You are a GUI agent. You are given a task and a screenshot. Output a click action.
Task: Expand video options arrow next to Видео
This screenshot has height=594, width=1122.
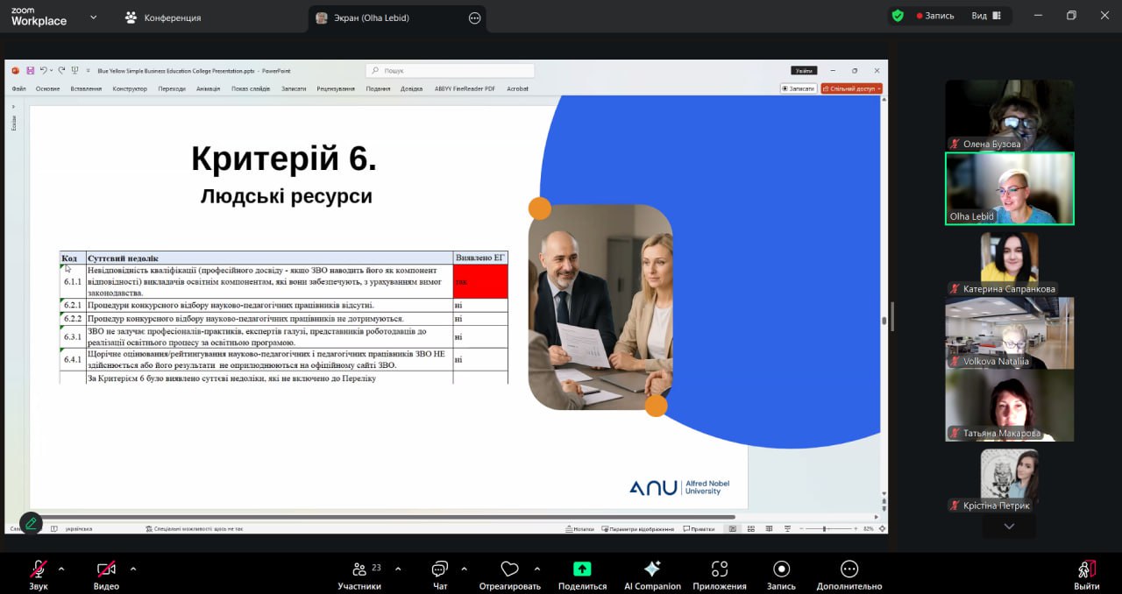click(x=133, y=569)
